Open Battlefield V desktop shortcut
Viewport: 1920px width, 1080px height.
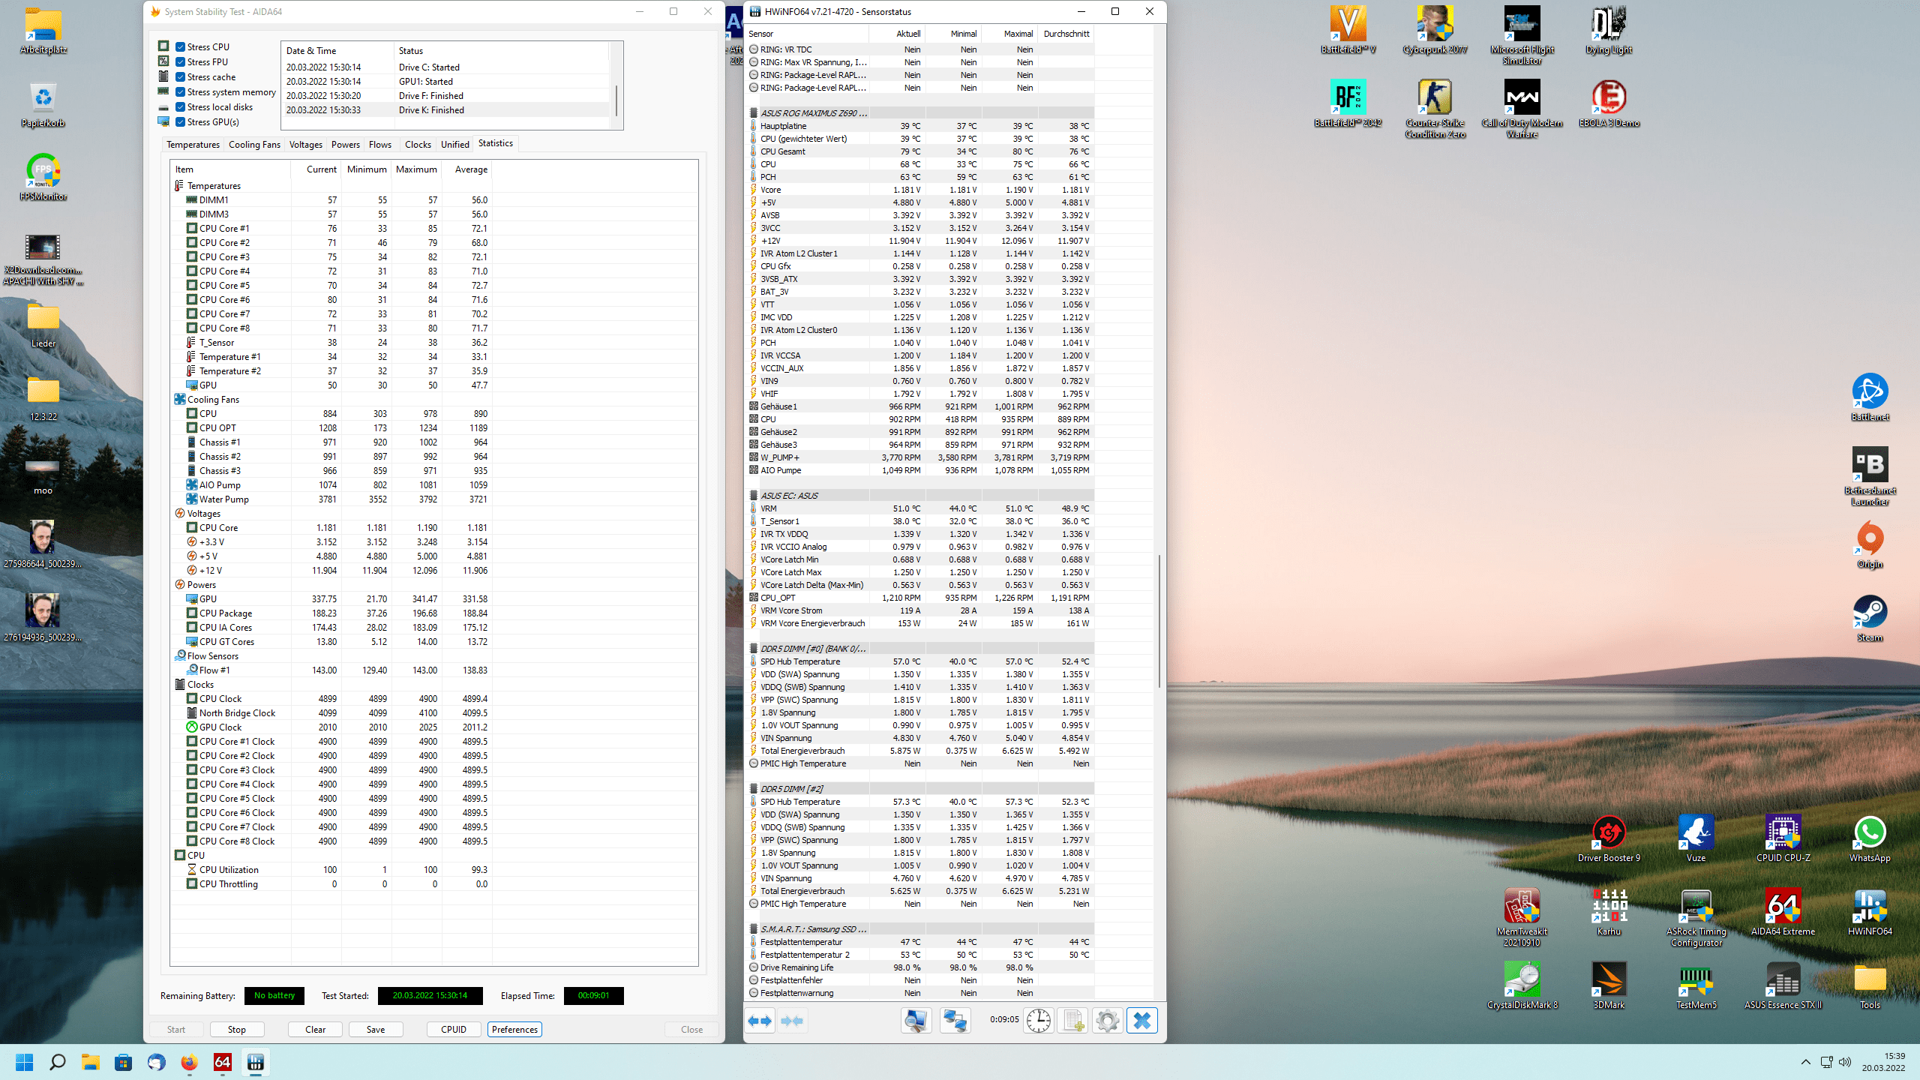click(1348, 30)
